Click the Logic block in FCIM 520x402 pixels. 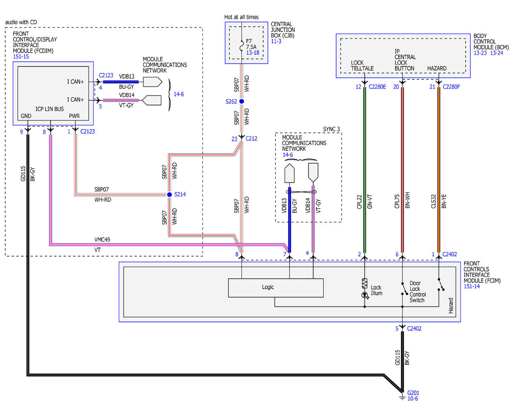pyautogui.click(x=276, y=288)
